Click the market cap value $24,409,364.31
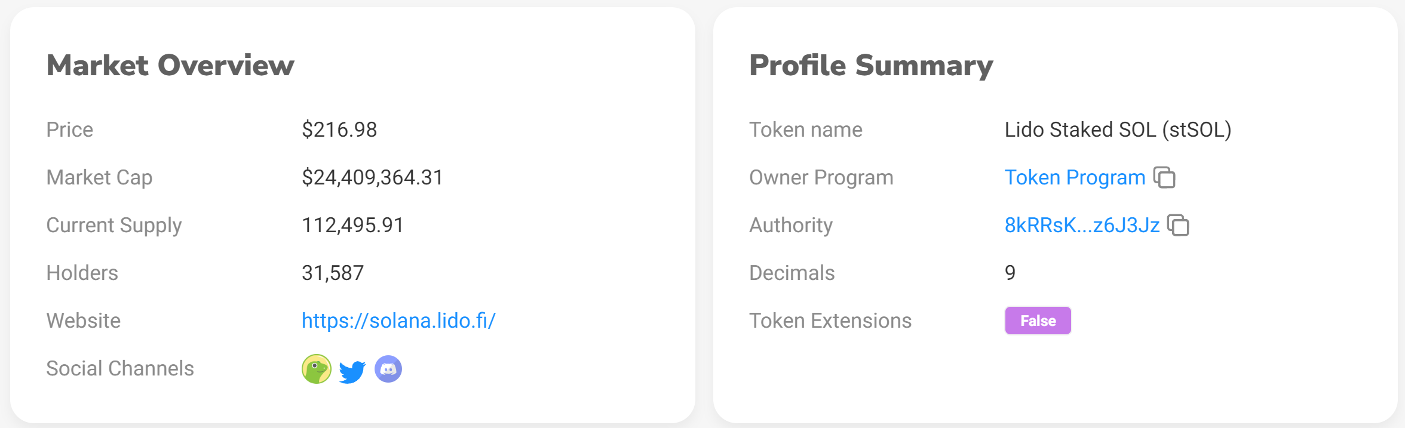1405x428 pixels. pyautogui.click(x=372, y=177)
